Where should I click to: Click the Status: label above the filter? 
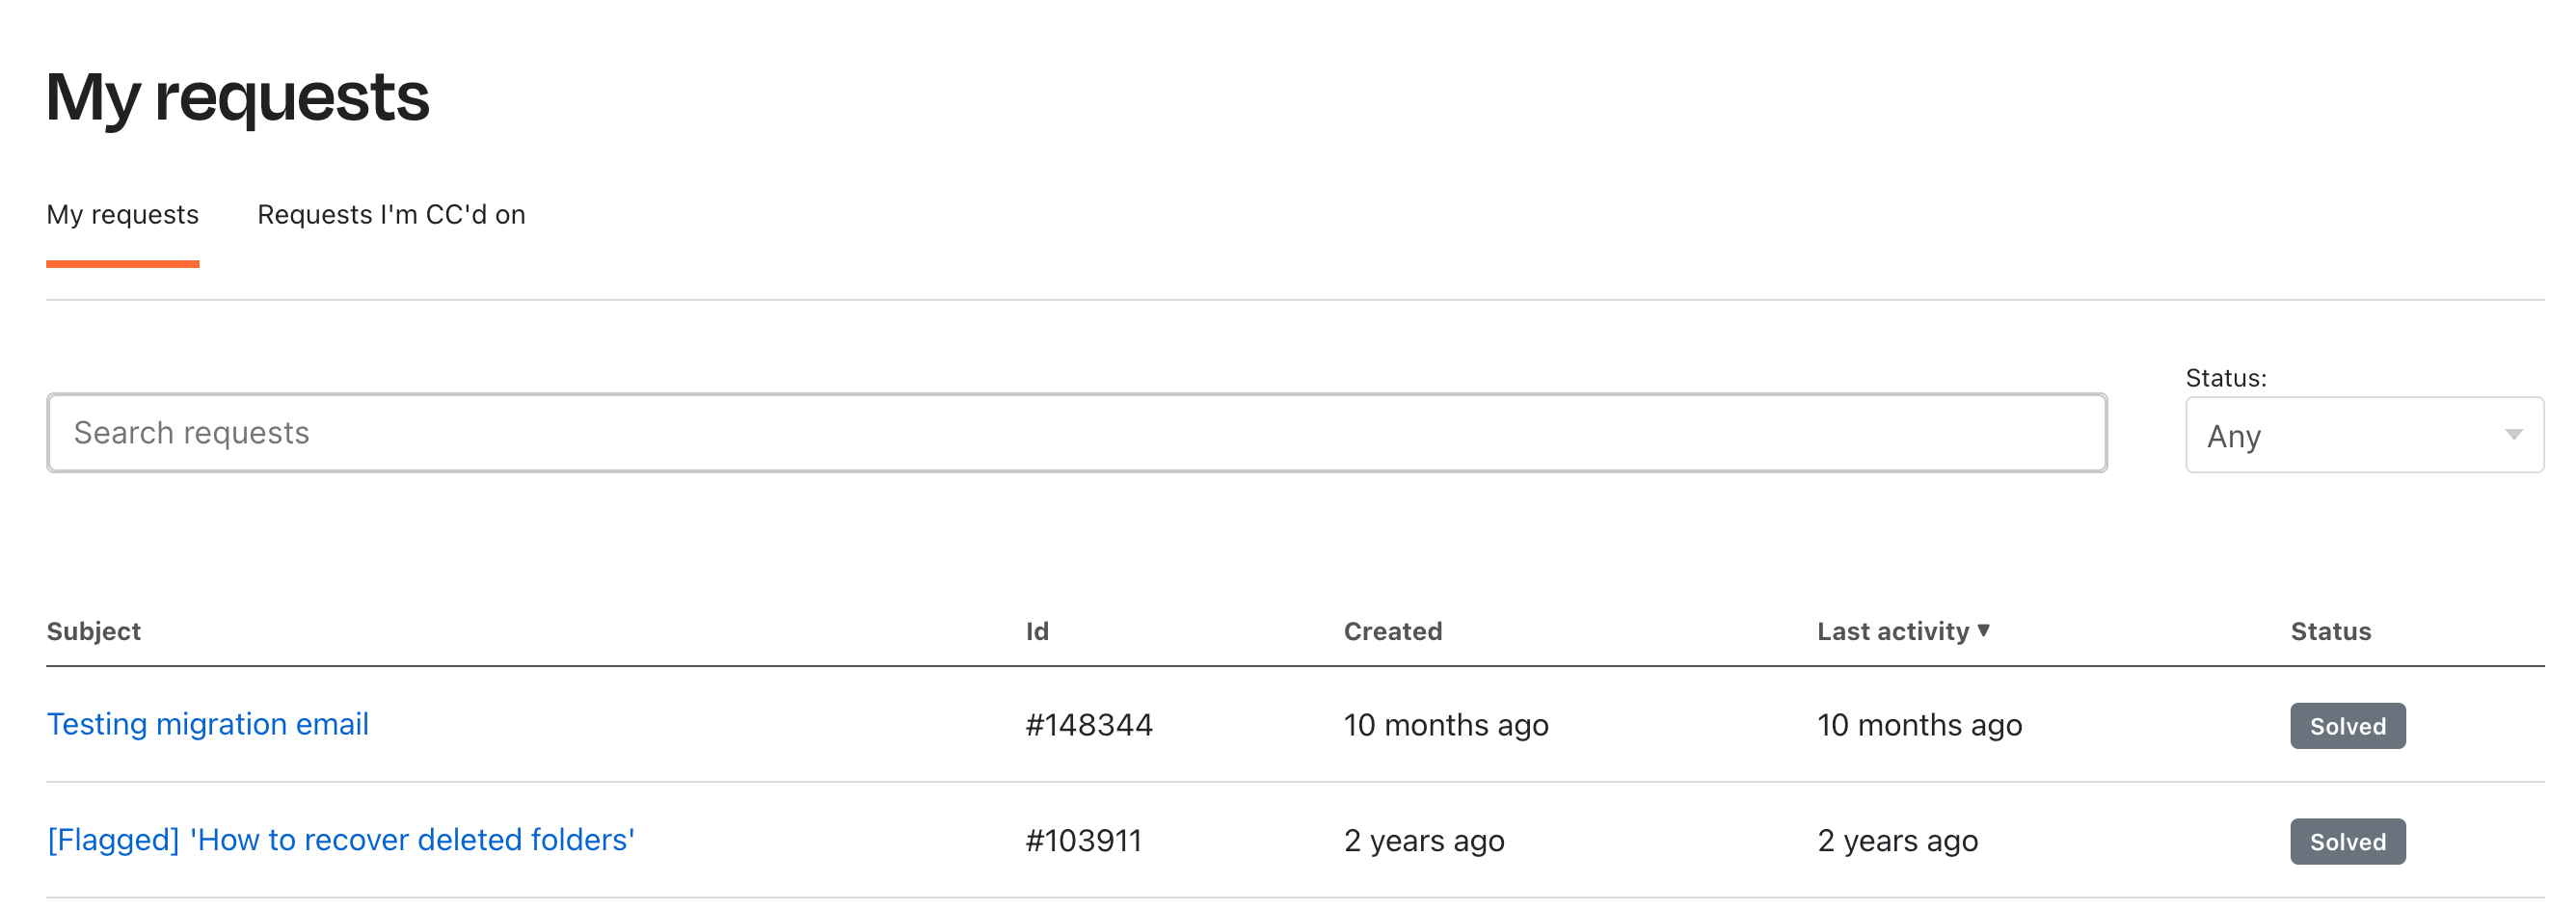pyautogui.click(x=2225, y=378)
